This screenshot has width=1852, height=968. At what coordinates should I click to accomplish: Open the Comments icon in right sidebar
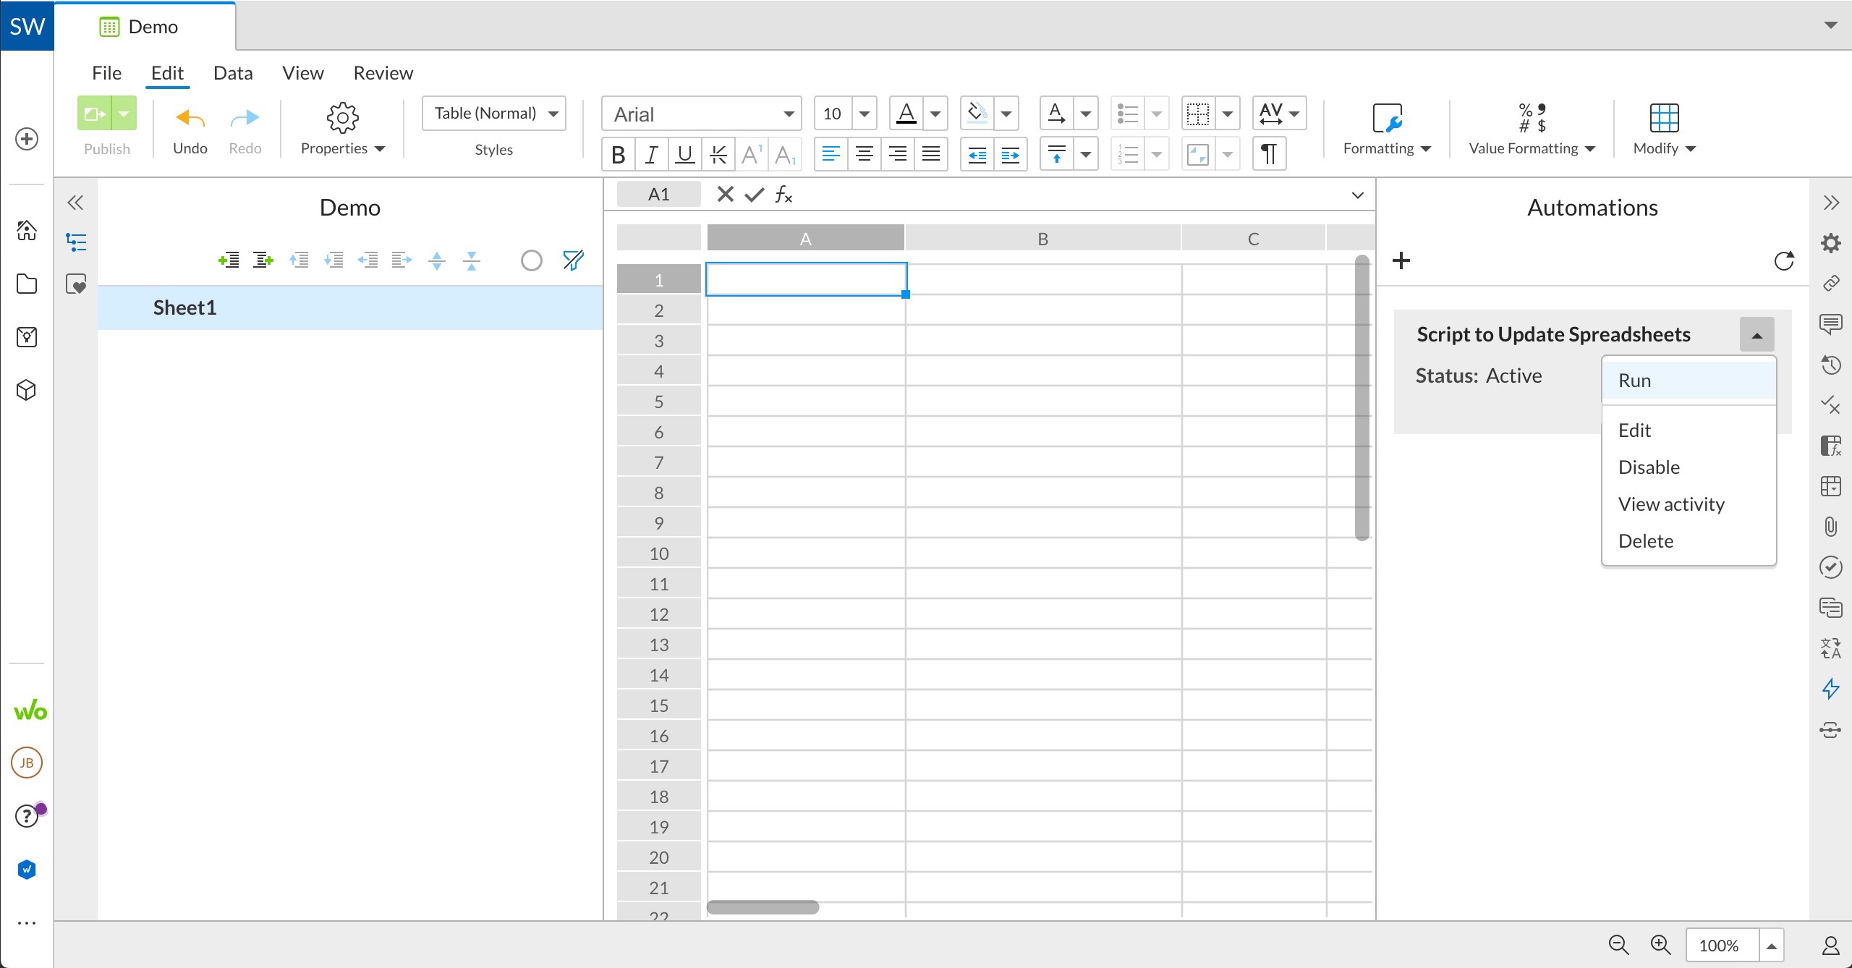pos(1830,323)
